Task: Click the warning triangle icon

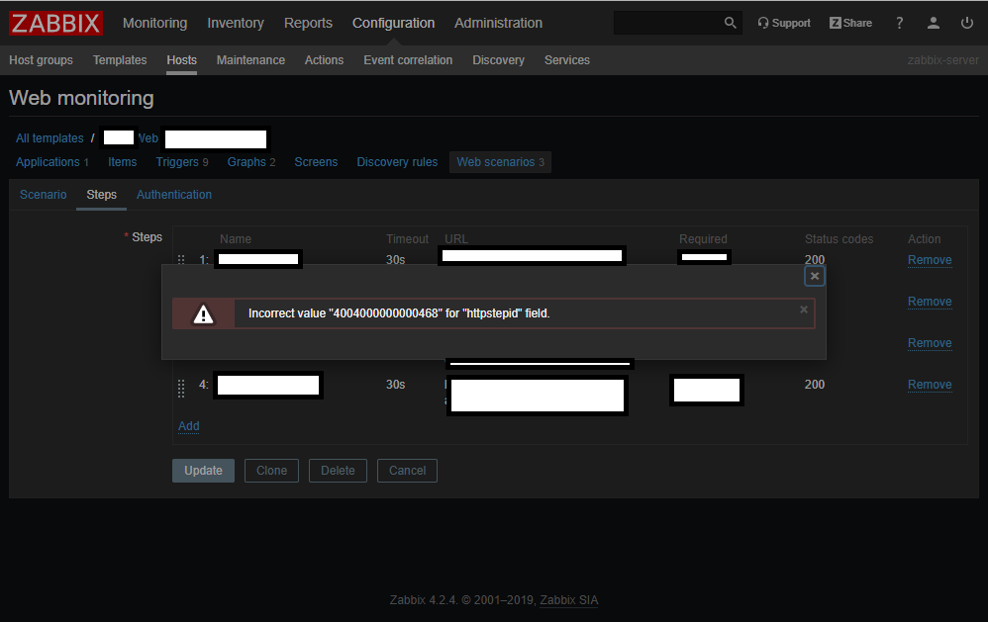Action: tap(203, 313)
